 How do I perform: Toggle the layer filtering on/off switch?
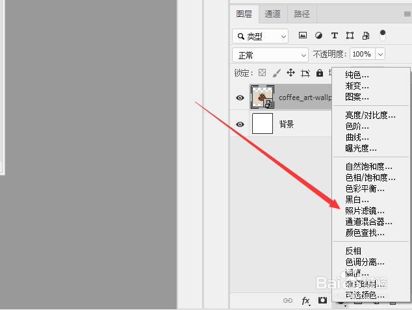(383, 36)
